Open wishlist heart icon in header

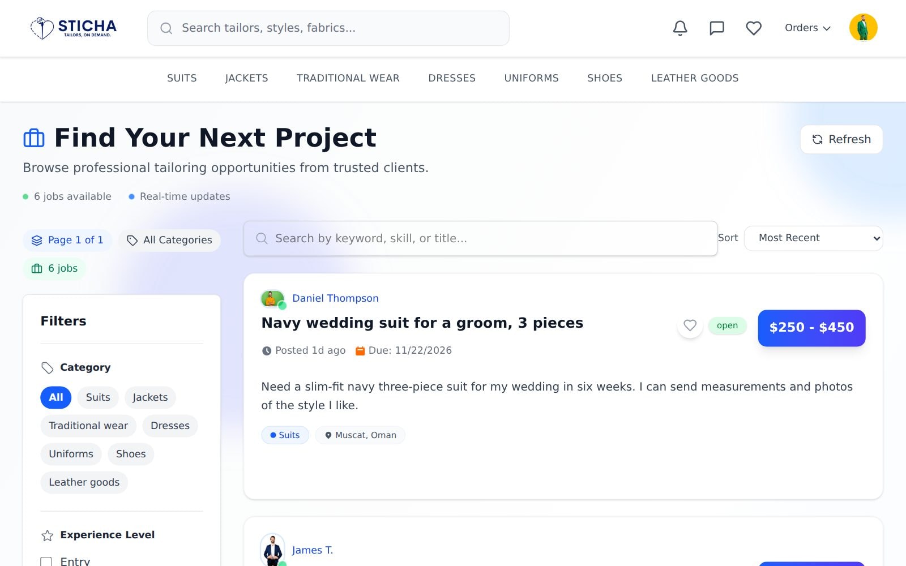(x=754, y=28)
